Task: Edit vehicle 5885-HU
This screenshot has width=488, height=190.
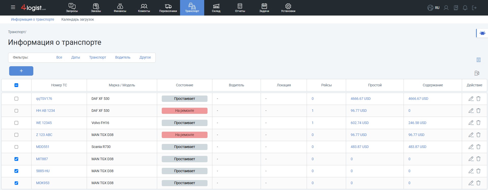Action: (471, 171)
